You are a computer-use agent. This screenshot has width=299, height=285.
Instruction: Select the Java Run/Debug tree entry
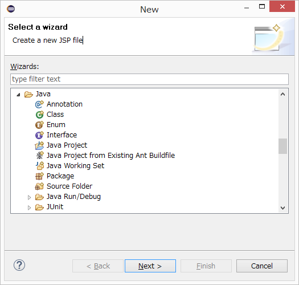pos(73,197)
